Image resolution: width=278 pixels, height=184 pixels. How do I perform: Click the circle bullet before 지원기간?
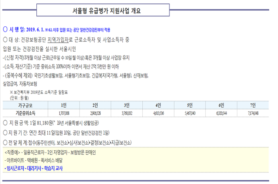tap(5, 132)
